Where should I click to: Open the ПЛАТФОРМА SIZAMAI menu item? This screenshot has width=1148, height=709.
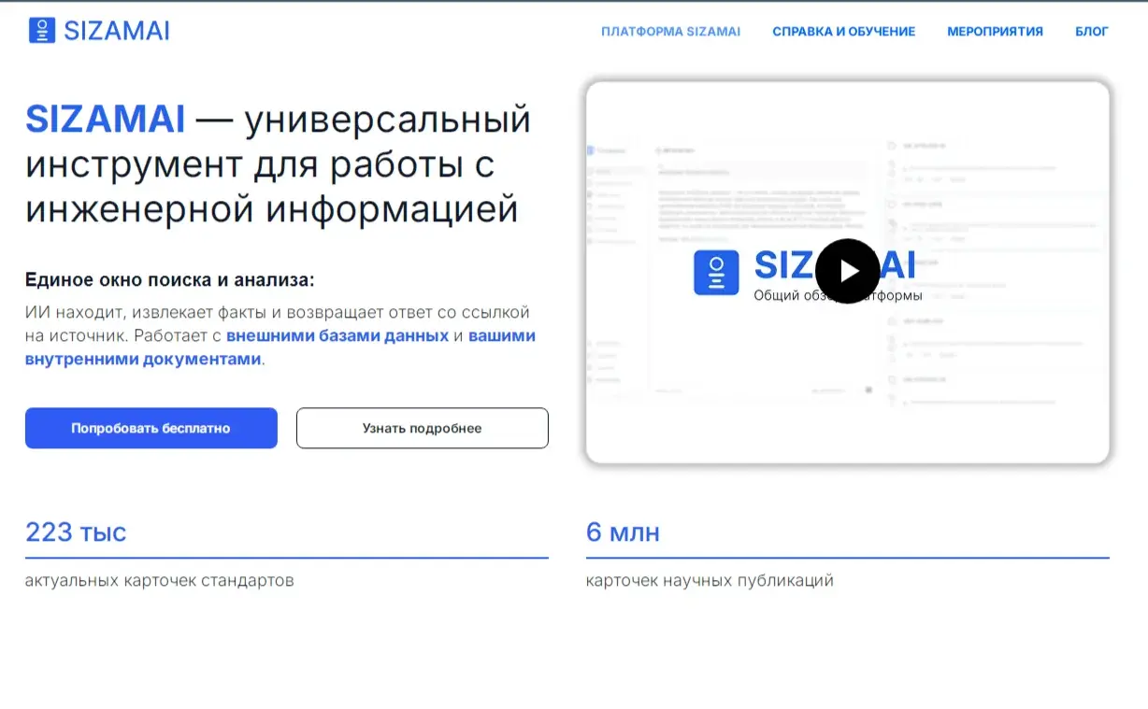pos(670,32)
